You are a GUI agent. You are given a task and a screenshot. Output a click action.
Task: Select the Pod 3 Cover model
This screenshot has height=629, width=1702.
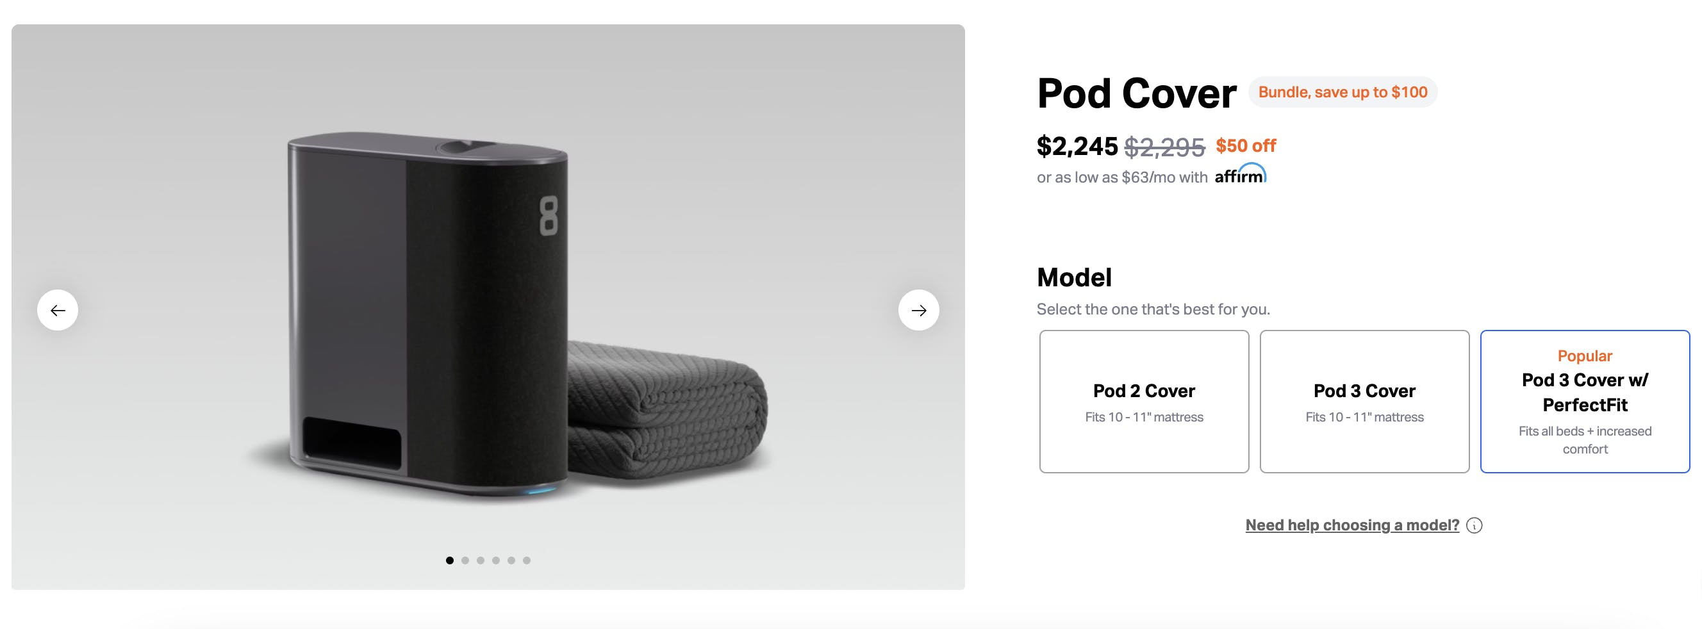[1364, 401]
